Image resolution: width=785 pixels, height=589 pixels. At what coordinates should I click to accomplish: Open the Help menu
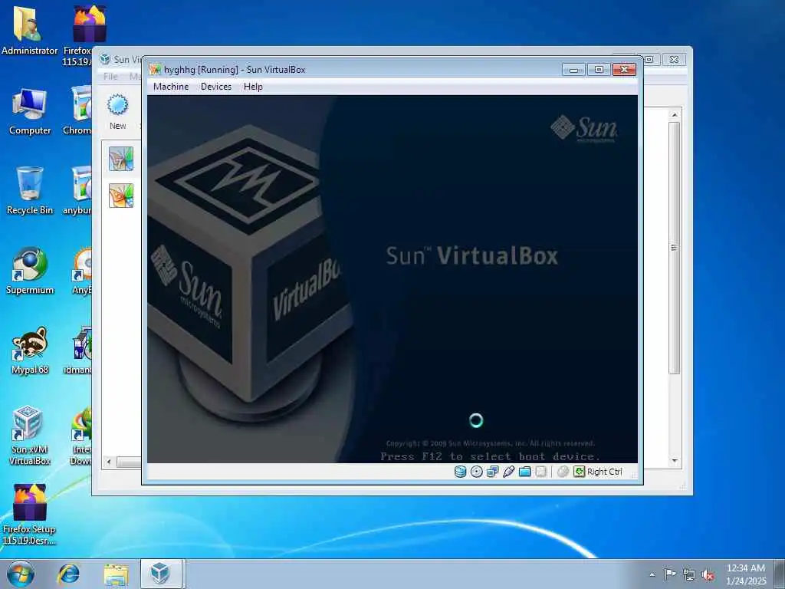[253, 87]
